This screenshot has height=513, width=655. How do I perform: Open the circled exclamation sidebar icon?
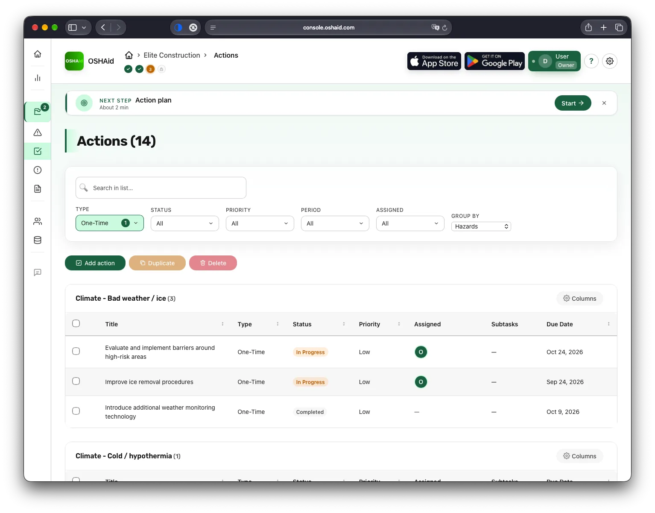coord(38,170)
